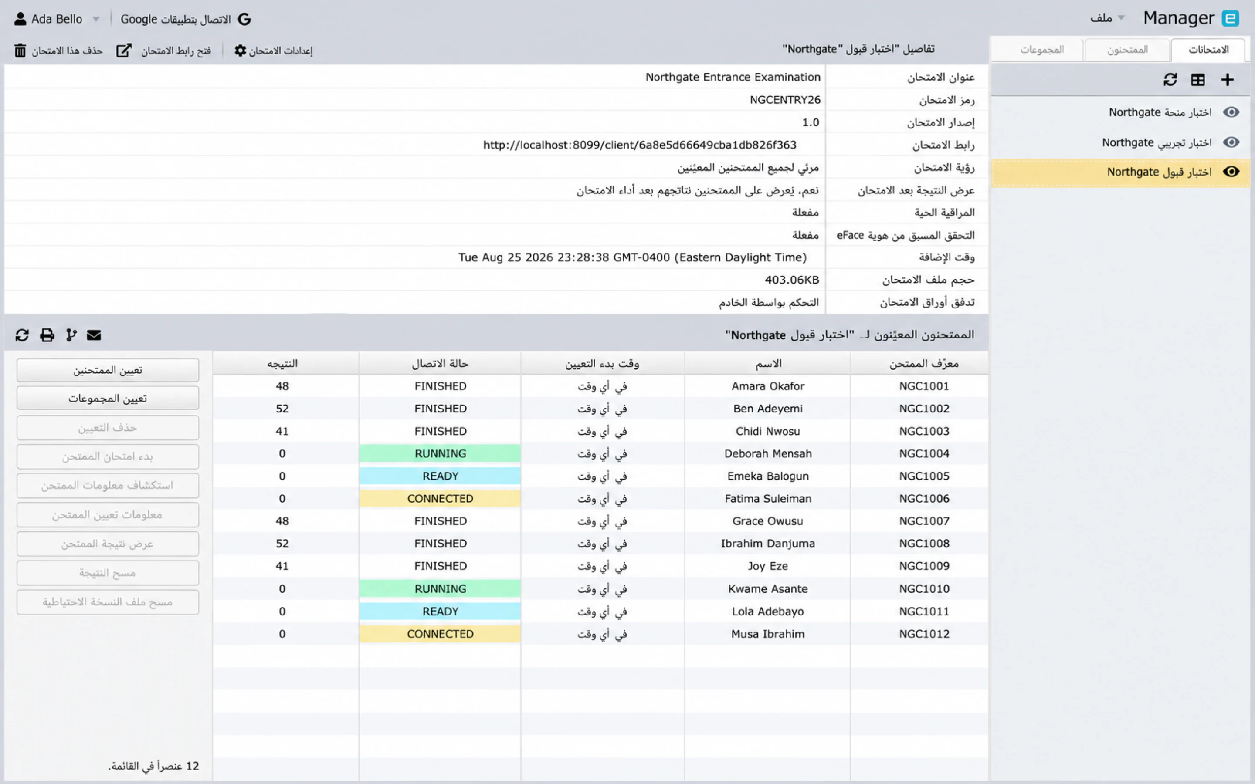
Task: Sort by النتيجة column header
Action: pos(285,364)
